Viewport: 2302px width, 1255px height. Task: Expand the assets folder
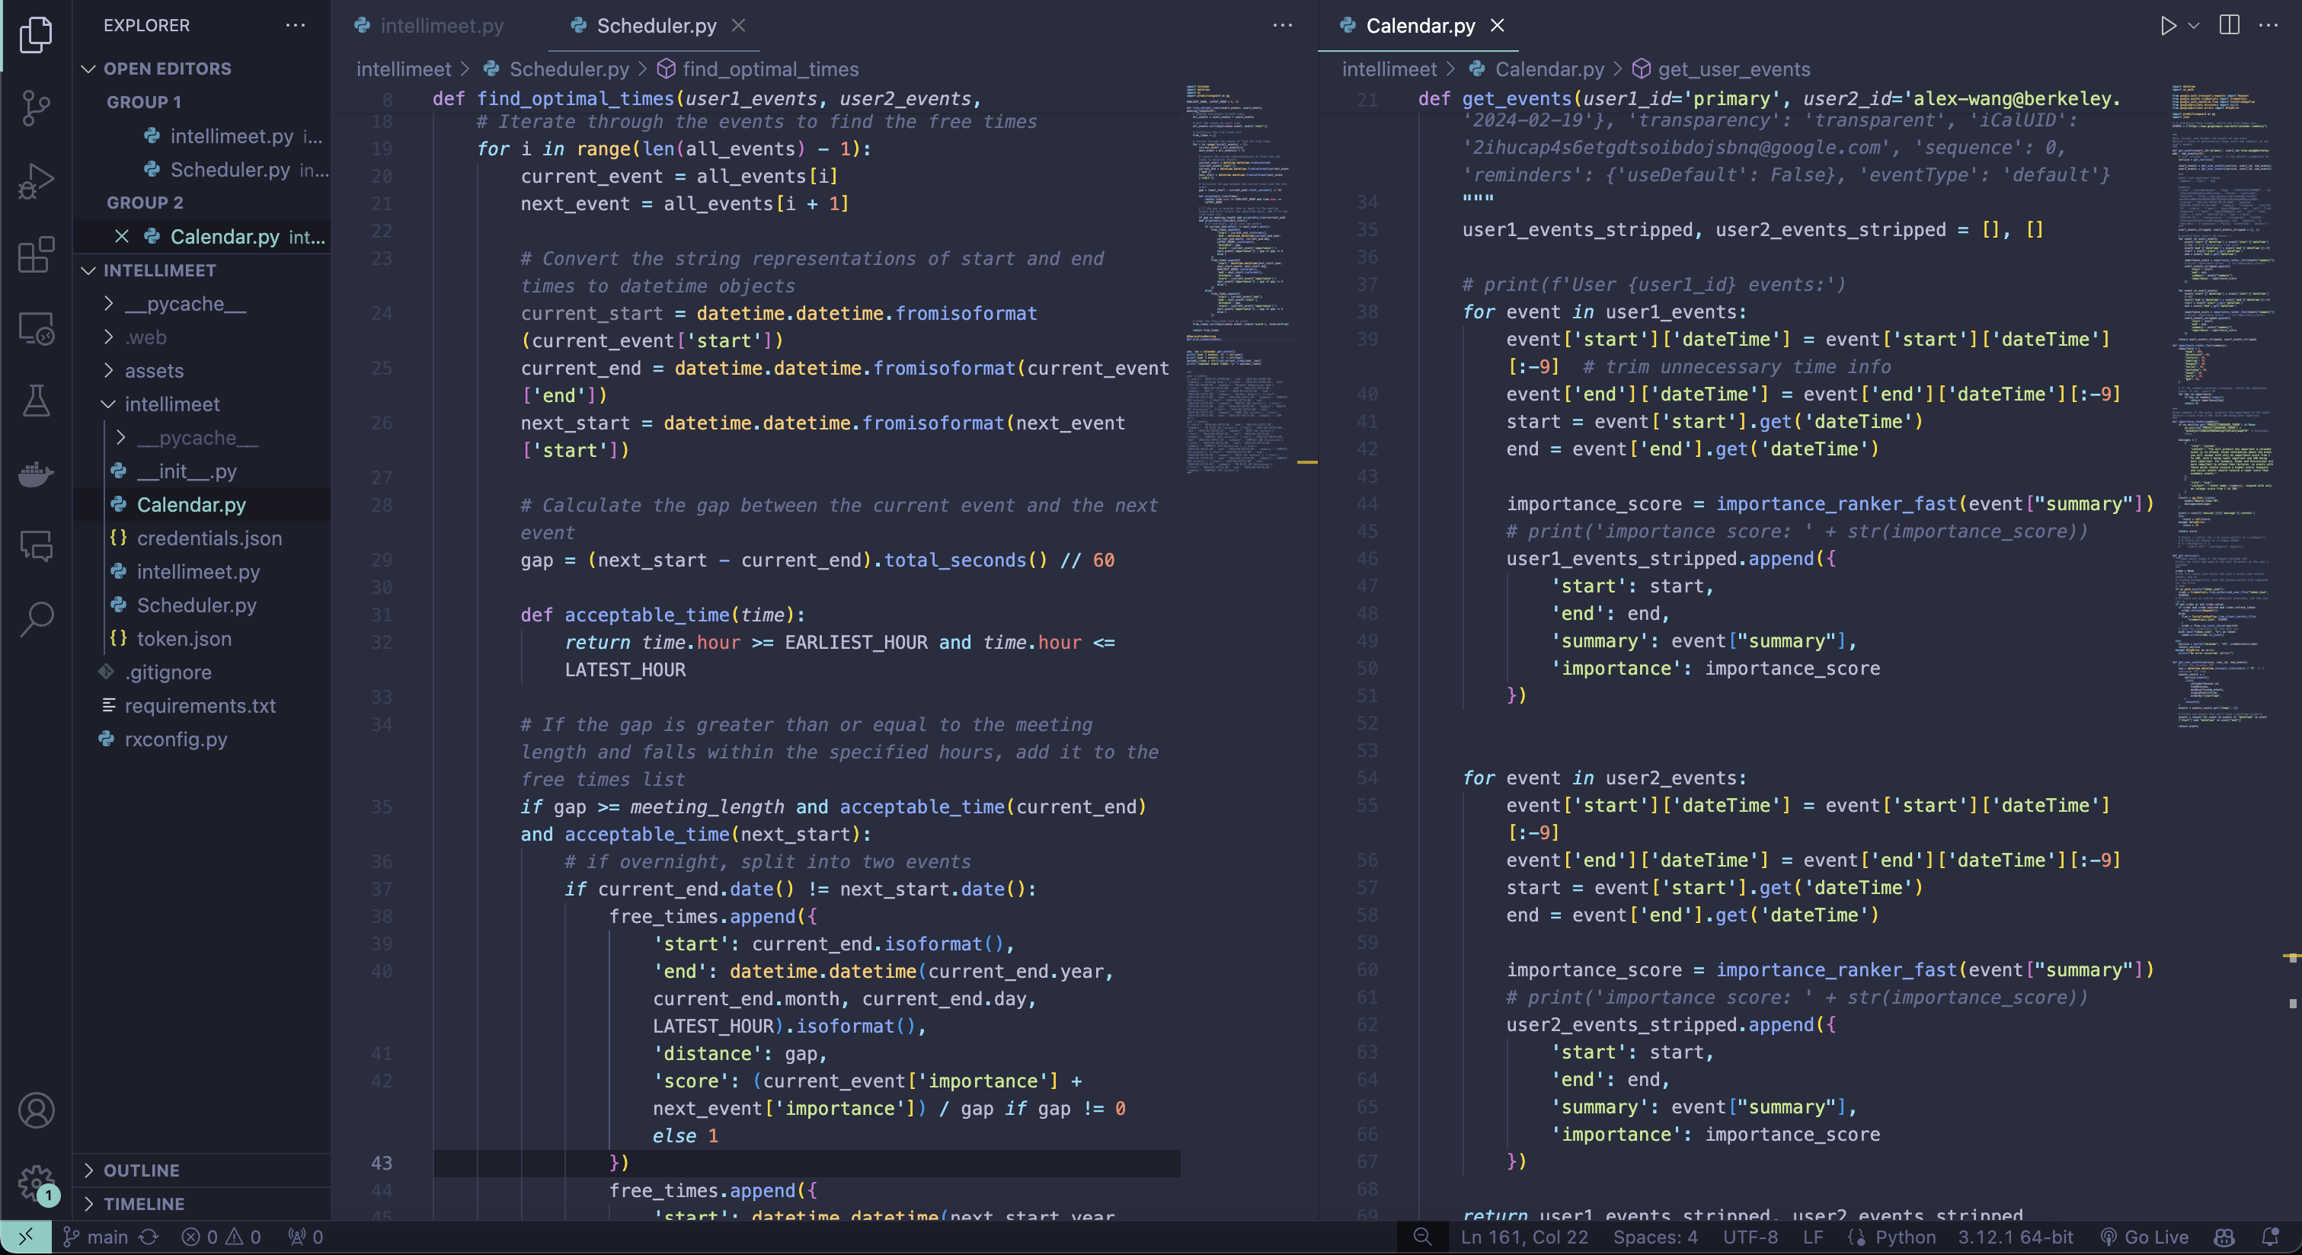pos(154,371)
